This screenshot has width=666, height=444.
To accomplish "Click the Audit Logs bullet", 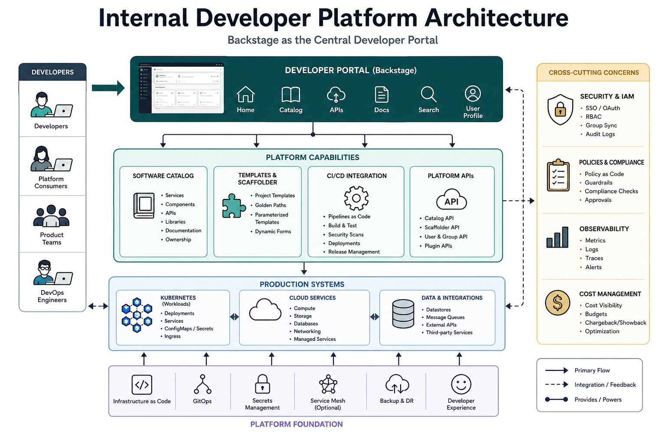I will pyautogui.click(x=597, y=134).
